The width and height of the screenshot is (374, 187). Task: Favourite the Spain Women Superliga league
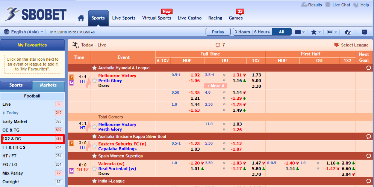coord(94,156)
